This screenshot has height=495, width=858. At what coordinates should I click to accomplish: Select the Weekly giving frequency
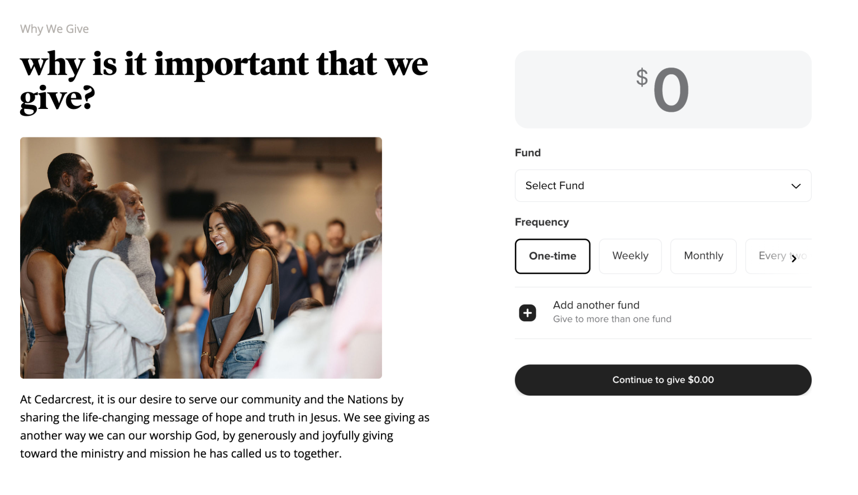tap(630, 256)
